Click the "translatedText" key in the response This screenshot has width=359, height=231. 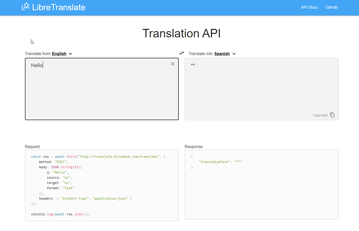pyautogui.click(x=214, y=162)
